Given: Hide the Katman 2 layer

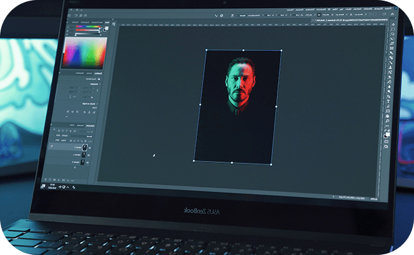Looking at the screenshot, I should pos(90,148).
